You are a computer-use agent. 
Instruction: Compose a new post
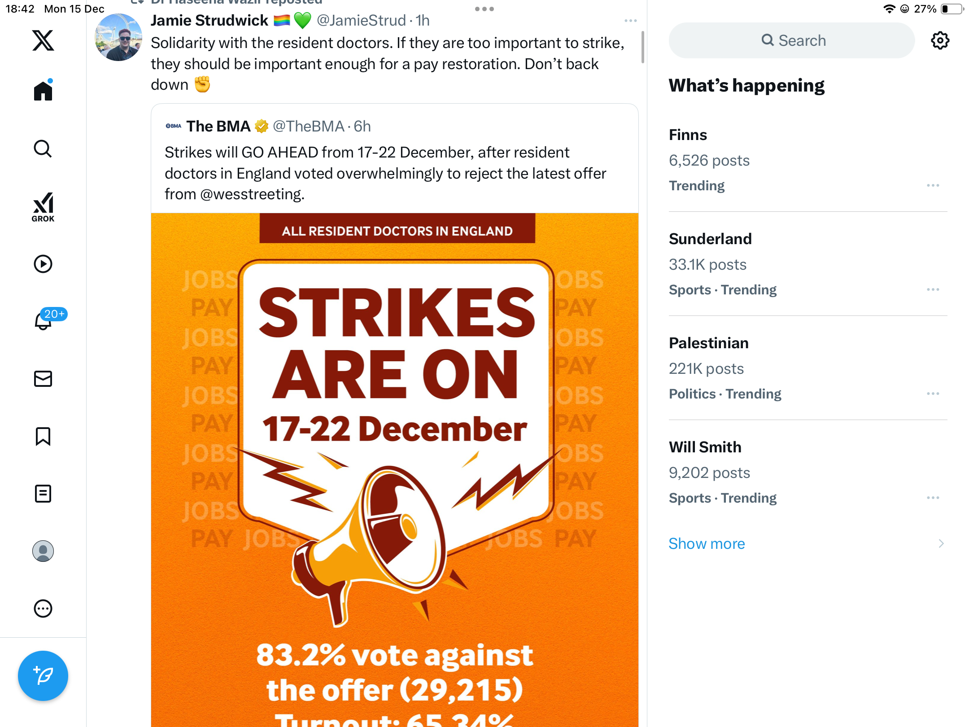coord(43,676)
